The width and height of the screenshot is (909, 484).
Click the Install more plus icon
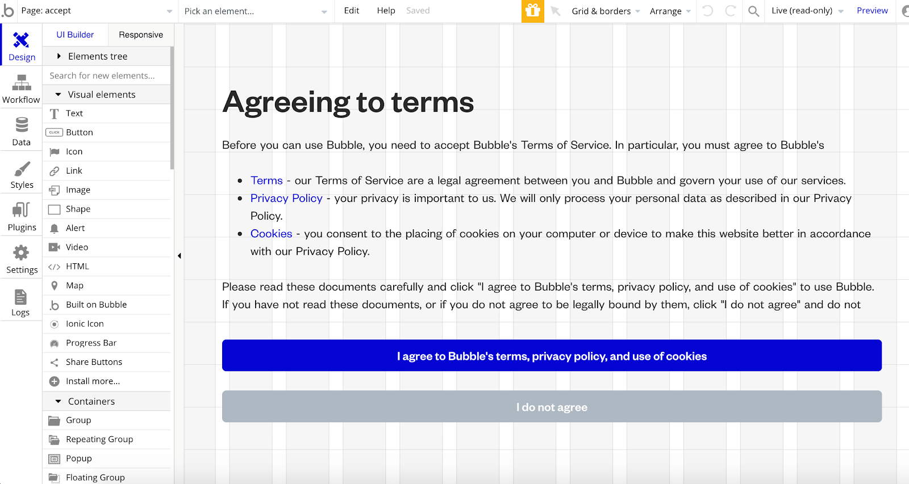tap(54, 381)
